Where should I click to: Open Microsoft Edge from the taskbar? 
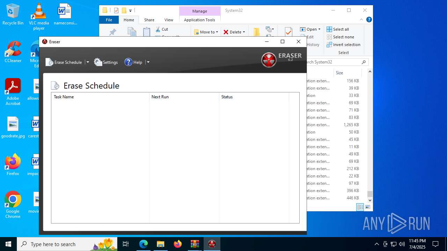coord(144,244)
